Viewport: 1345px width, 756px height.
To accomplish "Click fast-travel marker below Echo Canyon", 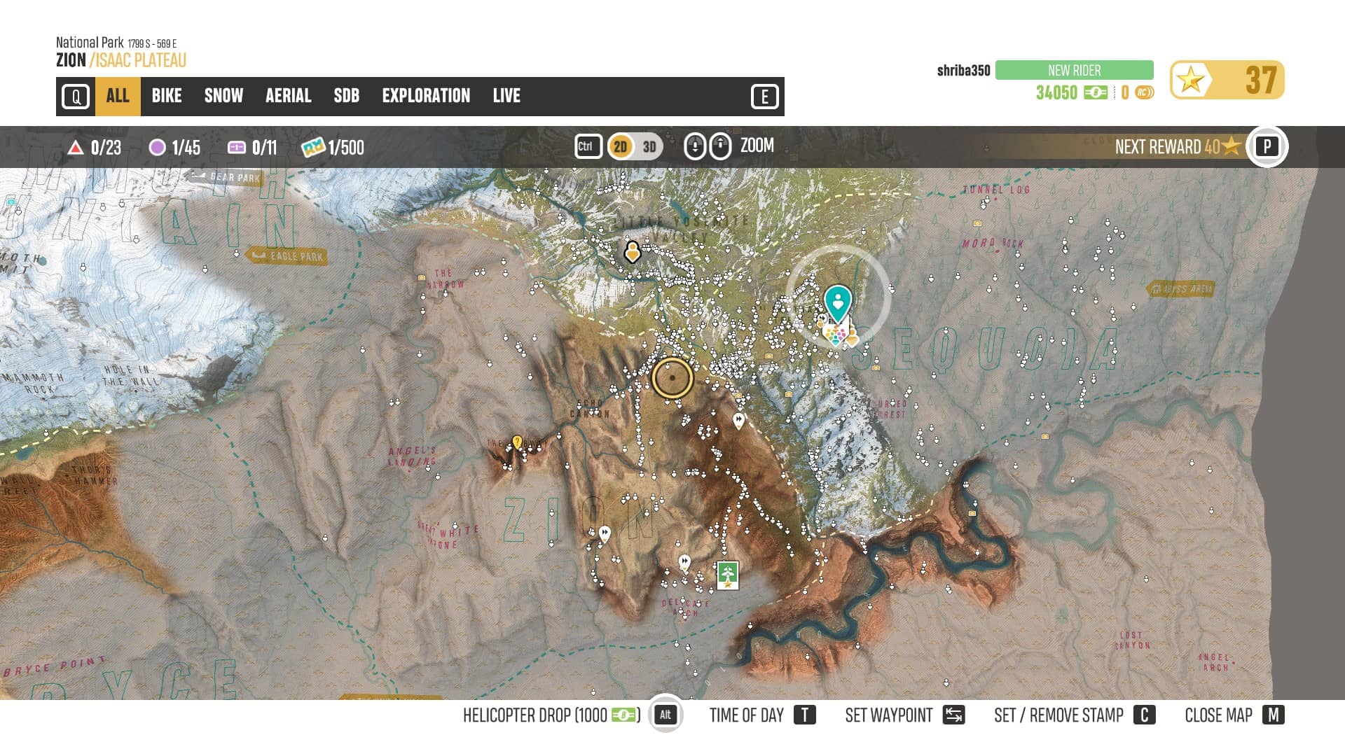I will pyautogui.click(x=738, y=420).
